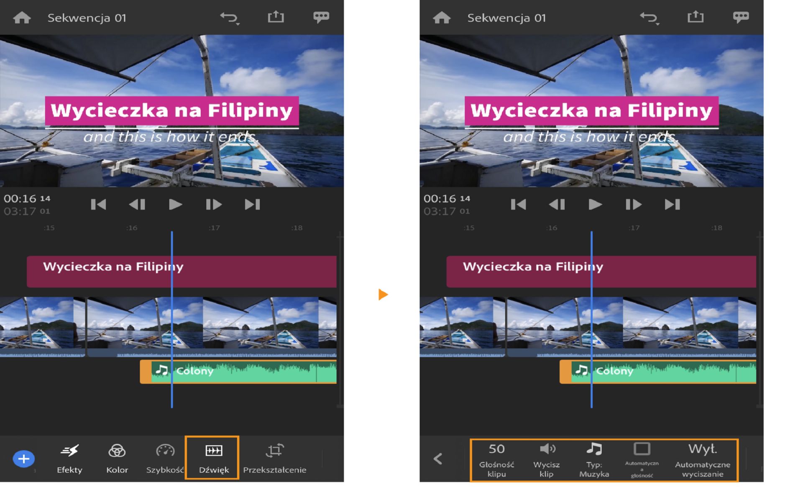The height and width of the screenshot is (487, 803).
Task: Select the Colony music clip on the left timeline
Action: [238, 372]
